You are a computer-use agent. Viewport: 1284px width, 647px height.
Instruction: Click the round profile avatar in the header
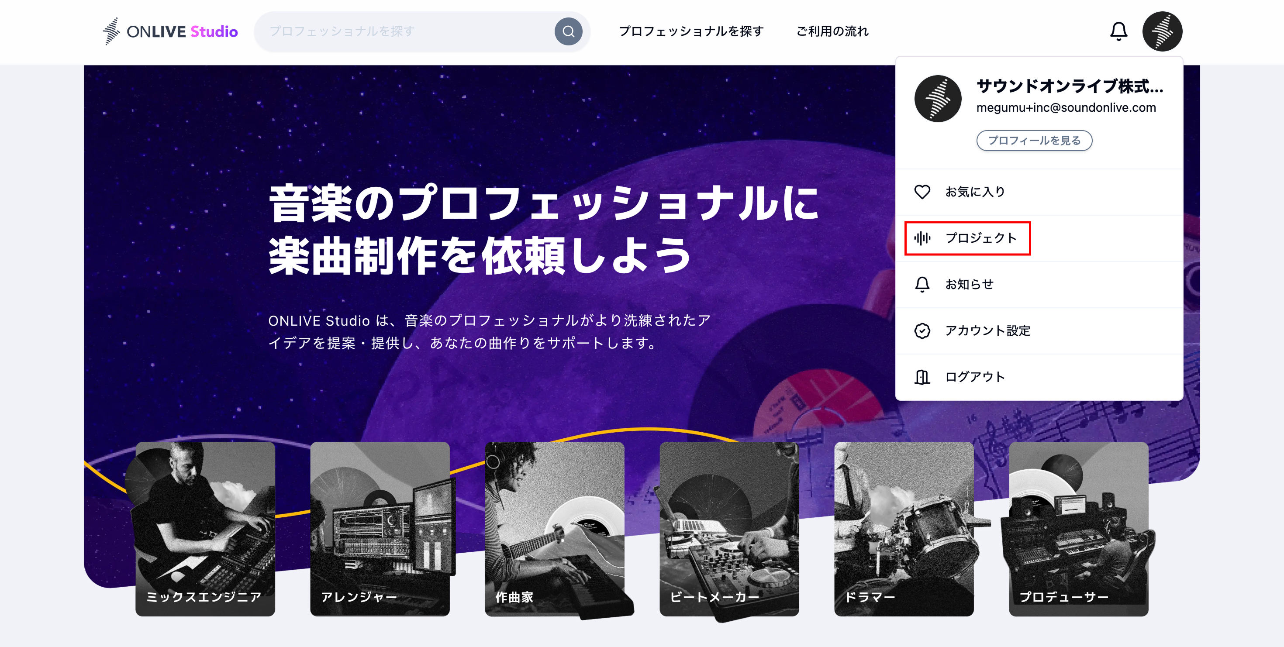tap(1162, 31)
